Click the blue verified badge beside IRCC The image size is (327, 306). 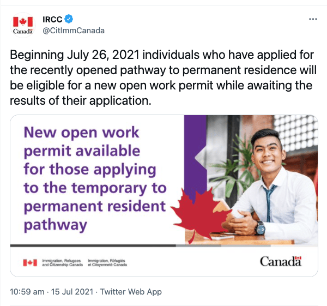pos(69,19)
